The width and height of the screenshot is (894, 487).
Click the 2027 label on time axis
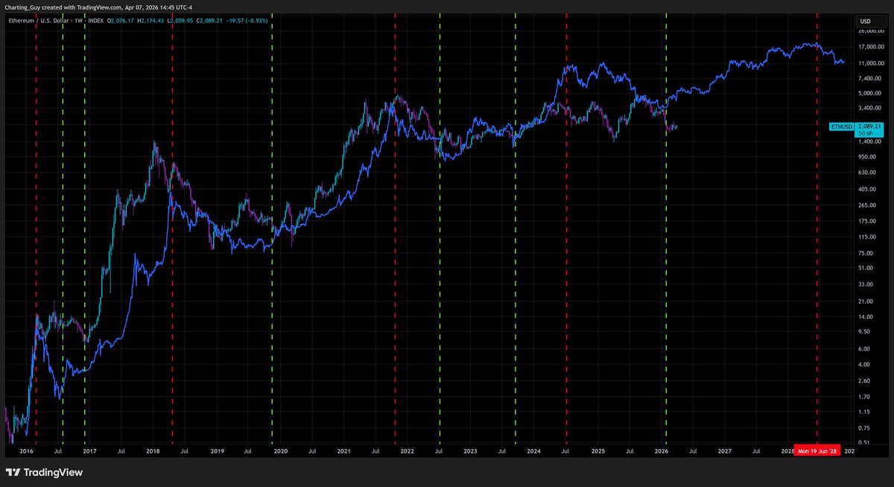tap(724, 451)
